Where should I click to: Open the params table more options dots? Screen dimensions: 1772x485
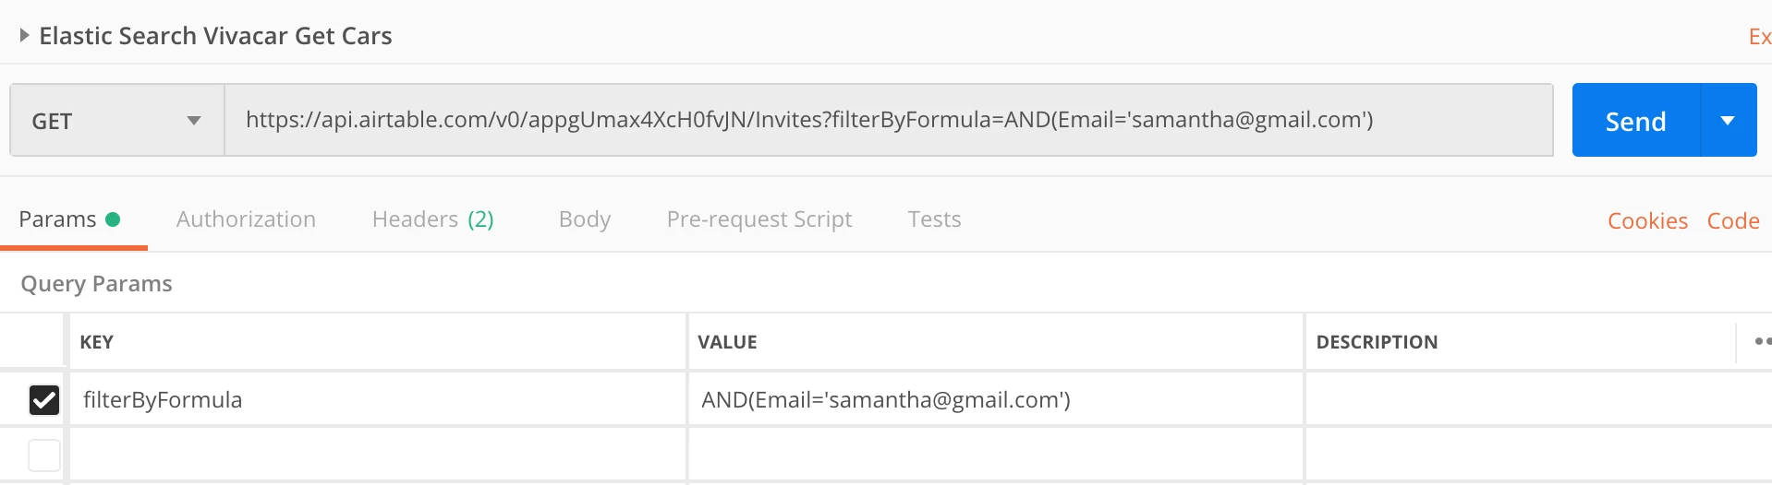tap(1760, 342)
